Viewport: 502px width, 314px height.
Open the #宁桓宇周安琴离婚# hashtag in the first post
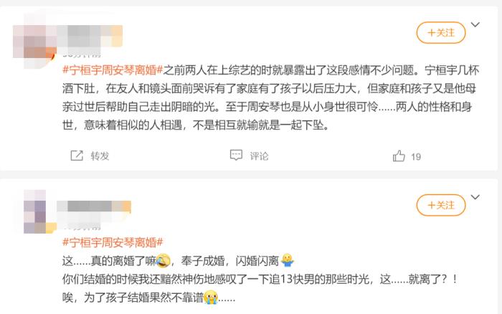click(113, 70)
